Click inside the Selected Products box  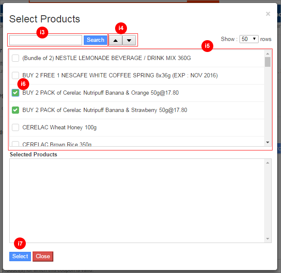[137, 201]
